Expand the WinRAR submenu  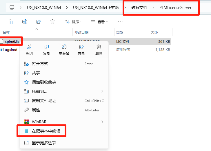(64, 122)
